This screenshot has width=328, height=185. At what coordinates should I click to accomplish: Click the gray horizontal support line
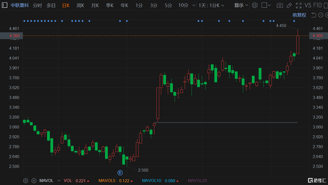(x=226, y=123)
